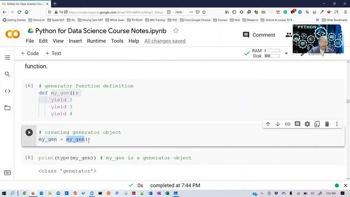Open the Insert menu

point(75,41)
